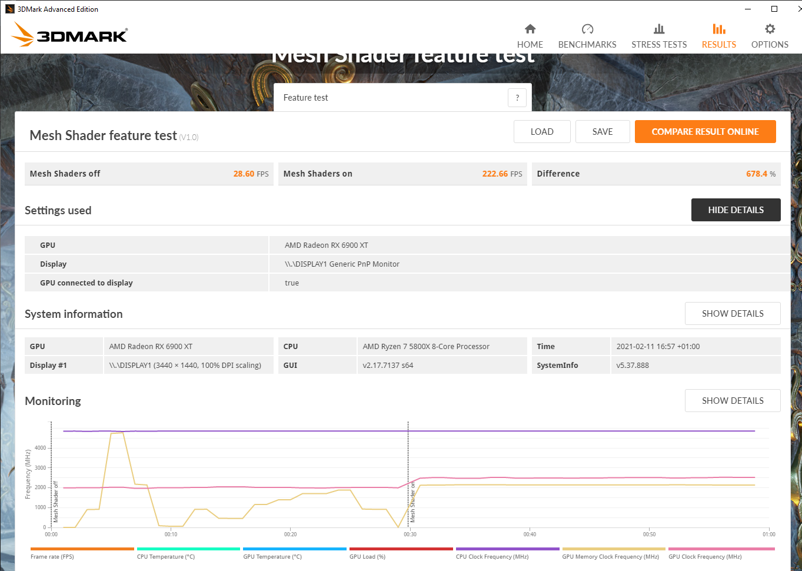Image resolution: width=802 pixels, height=571 pixels.
Task: Click Compare Result Online
Action: (705, 132)
